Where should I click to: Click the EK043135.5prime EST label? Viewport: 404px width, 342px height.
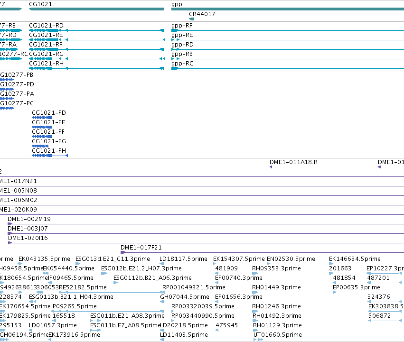(x=44, y=259)
